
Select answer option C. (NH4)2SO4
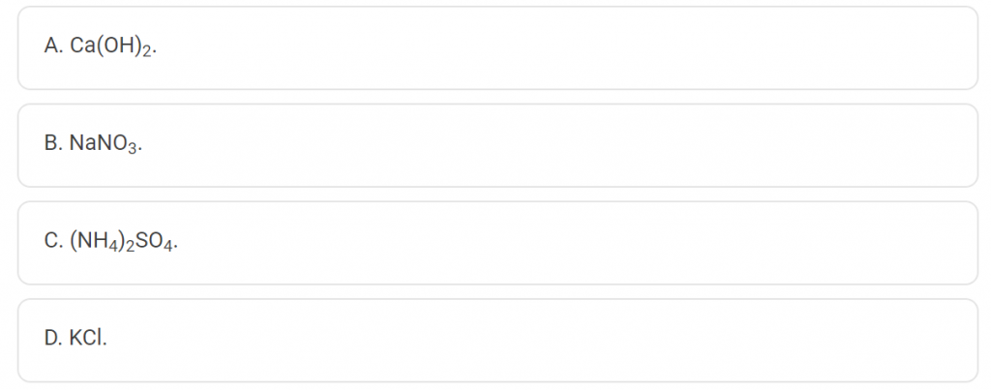tap(497, 243)
